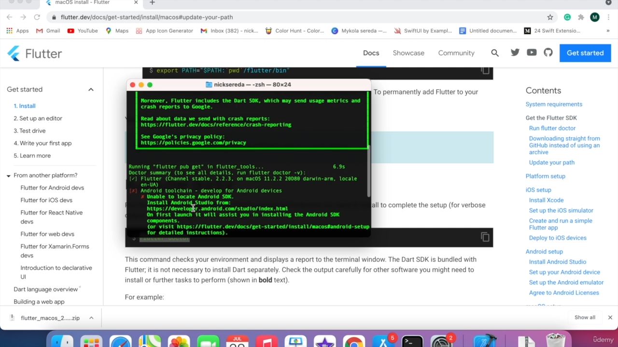Open Flutter's Twitter page icon
The width and height of the screenshot is (618, 347).
[515, 53]
